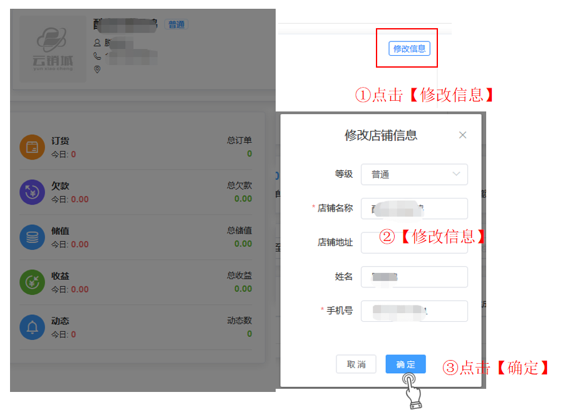
Task: Click the 取消 button in dialog
Action: click(356, 364)
